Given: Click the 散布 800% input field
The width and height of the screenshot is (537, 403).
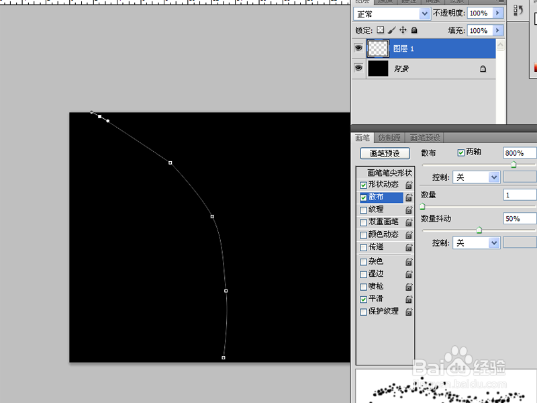Looking at the screenshot, I should point(520,153).
